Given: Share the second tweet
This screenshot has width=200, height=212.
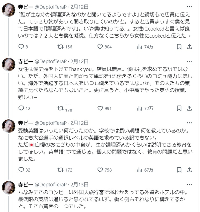Looking at the screenshot, I should (x=189, y=108).
